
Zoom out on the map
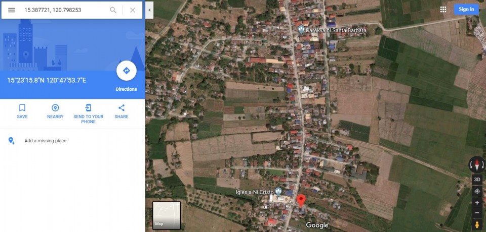pos(477,213)
